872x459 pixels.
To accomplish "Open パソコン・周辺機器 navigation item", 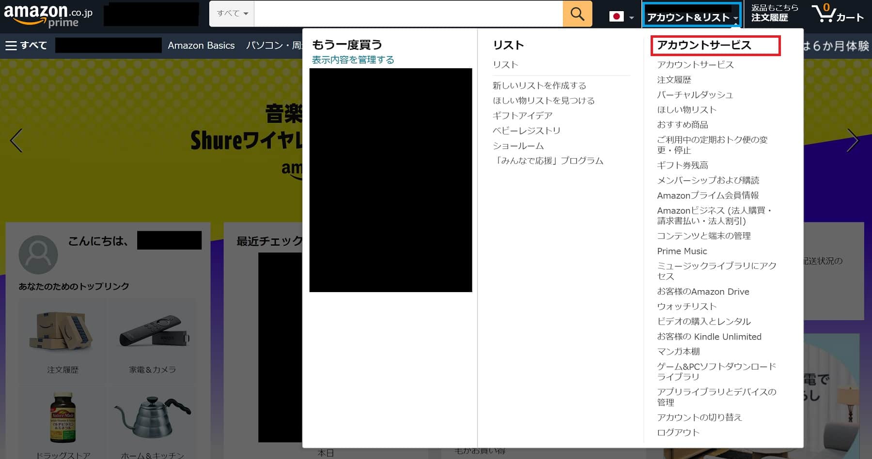I will pos(274,45).
